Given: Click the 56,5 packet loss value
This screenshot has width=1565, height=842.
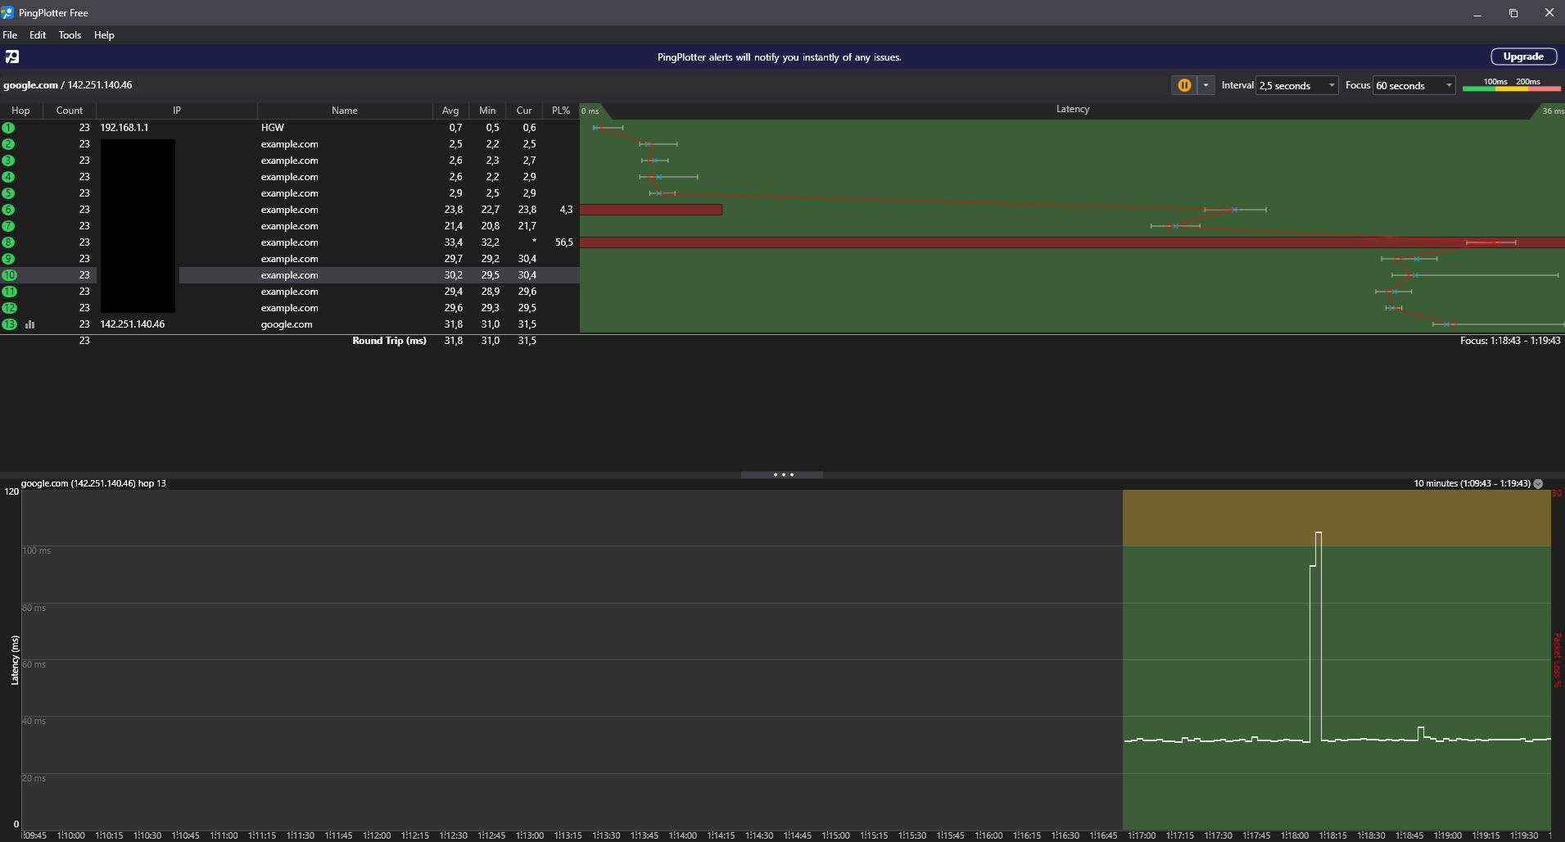Looking at the screenshot, I should [x=564, y=242].
